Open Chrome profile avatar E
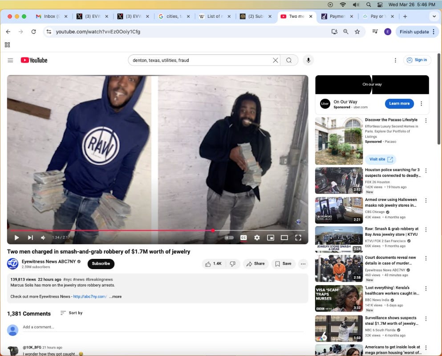 click(x=388, y=32)
